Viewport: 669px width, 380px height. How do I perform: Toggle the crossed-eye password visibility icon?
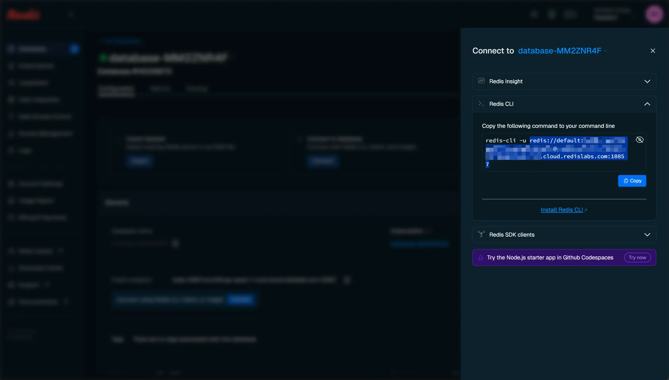[x=639, y=140]
